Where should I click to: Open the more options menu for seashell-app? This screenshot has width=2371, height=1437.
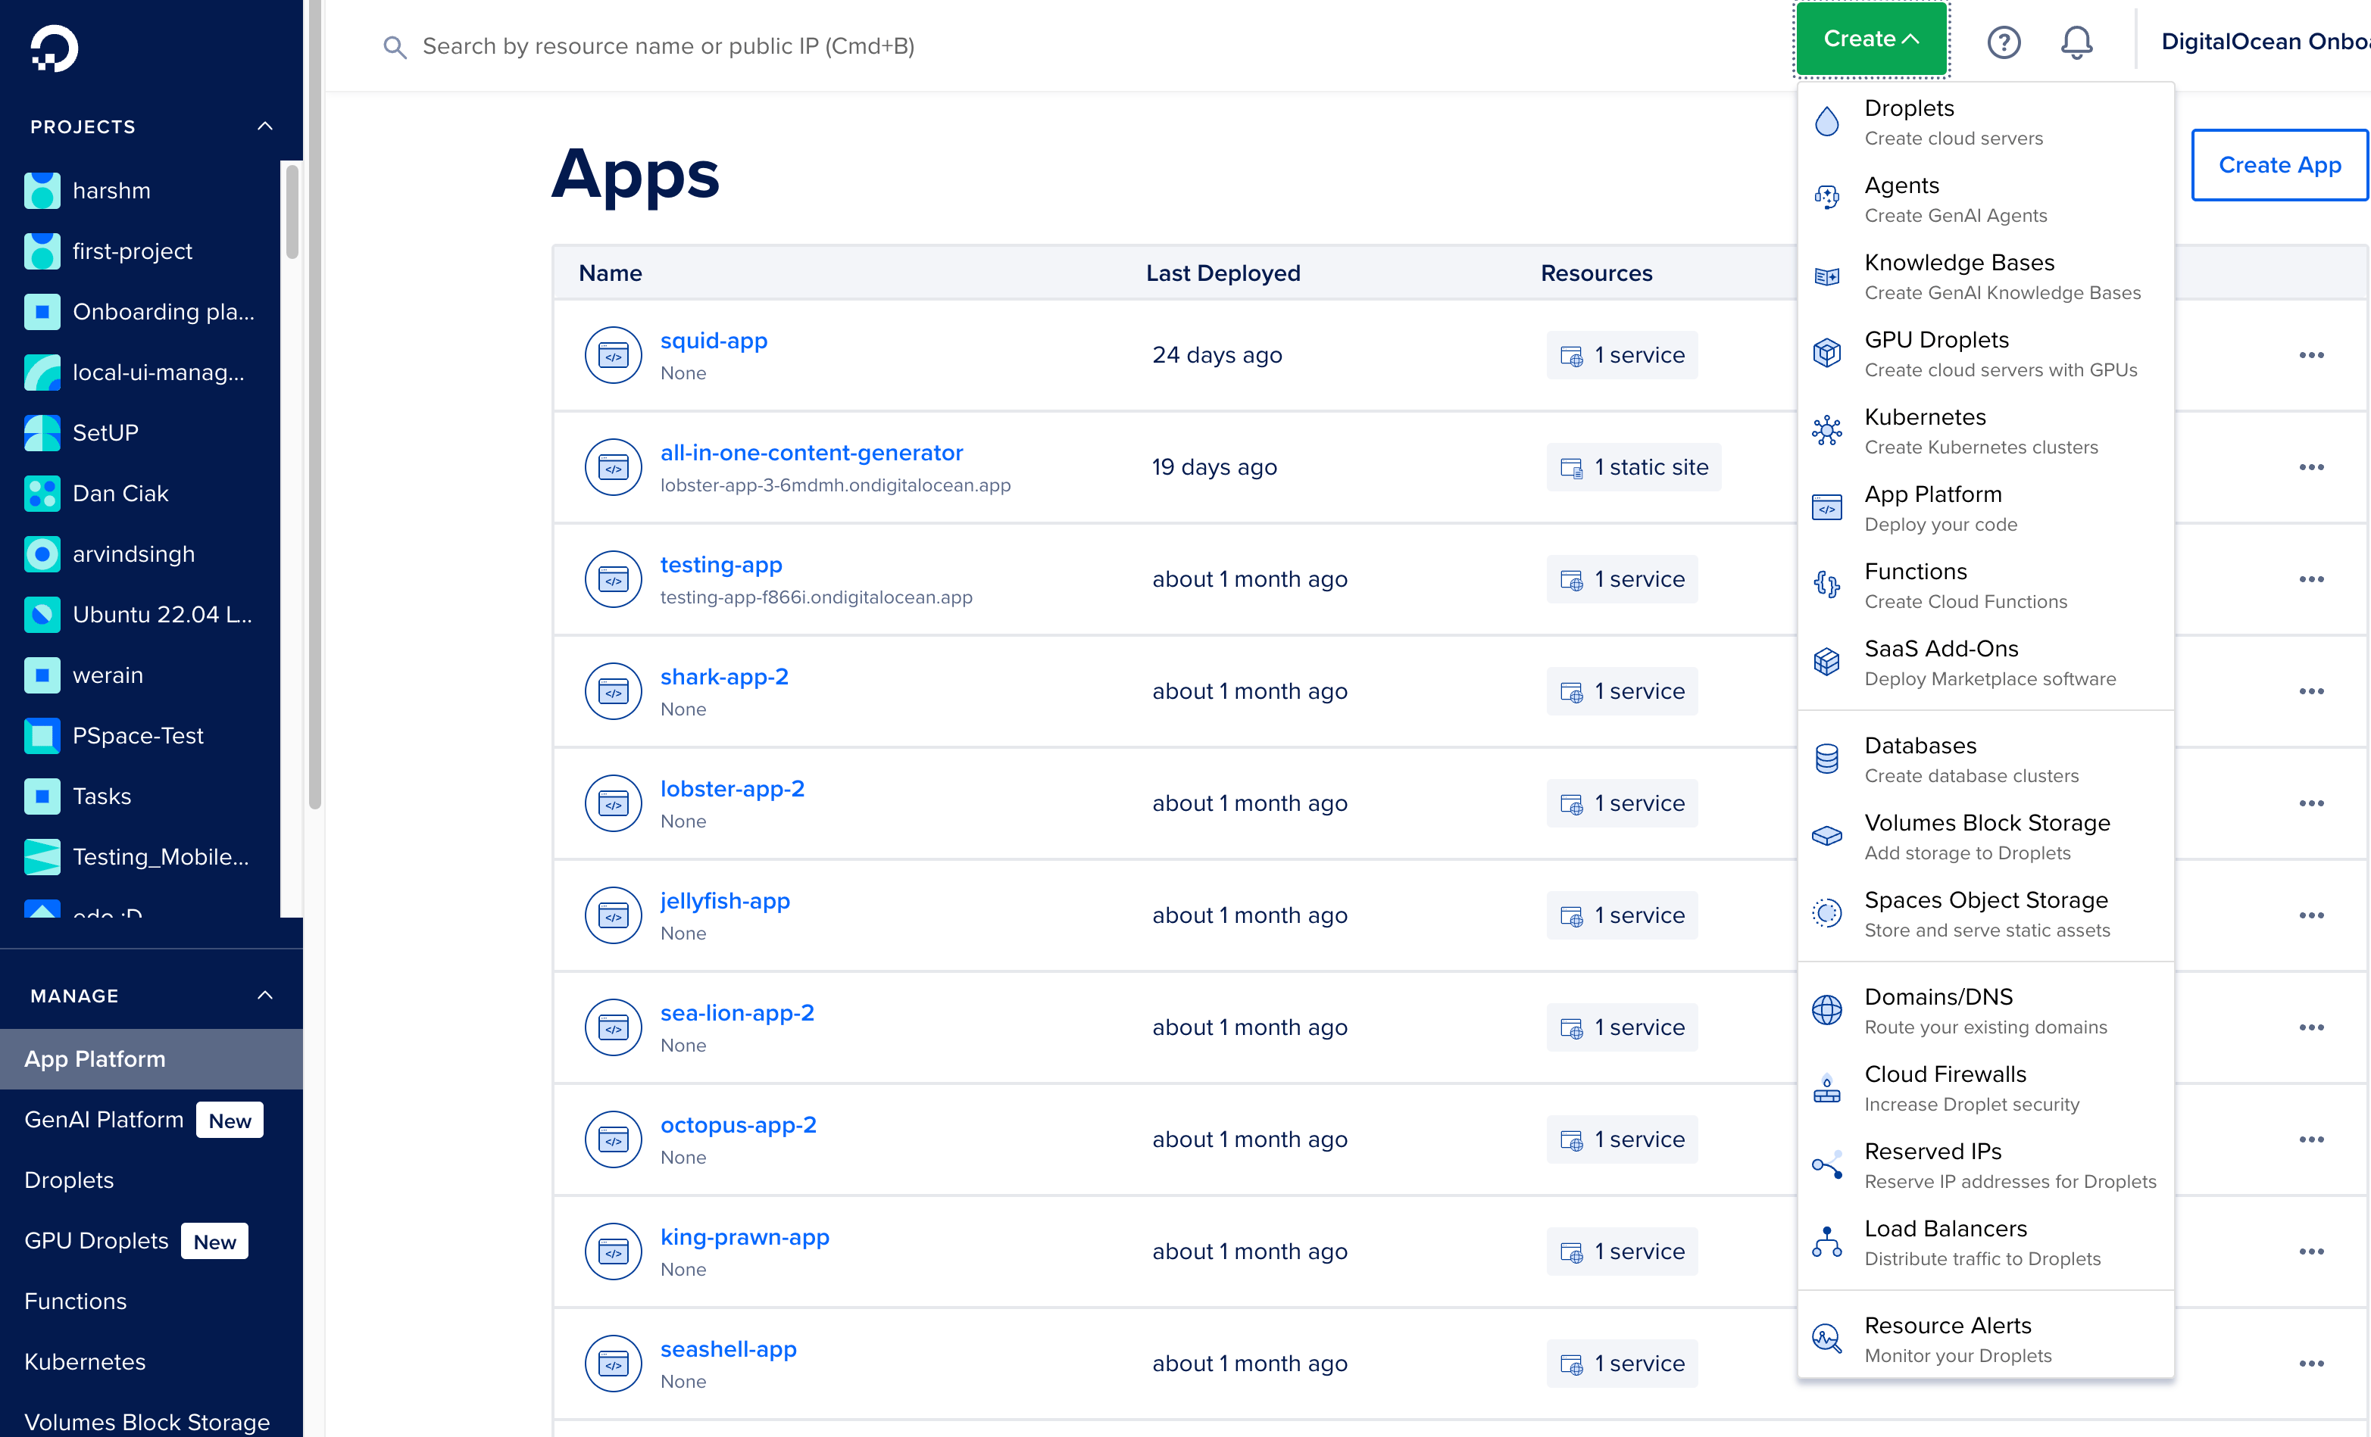[x=2310, y=1364]
